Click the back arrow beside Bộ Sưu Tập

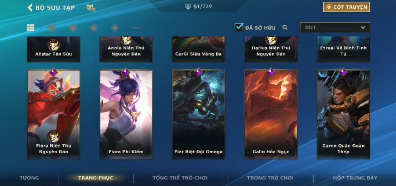(x=30, y=8)
